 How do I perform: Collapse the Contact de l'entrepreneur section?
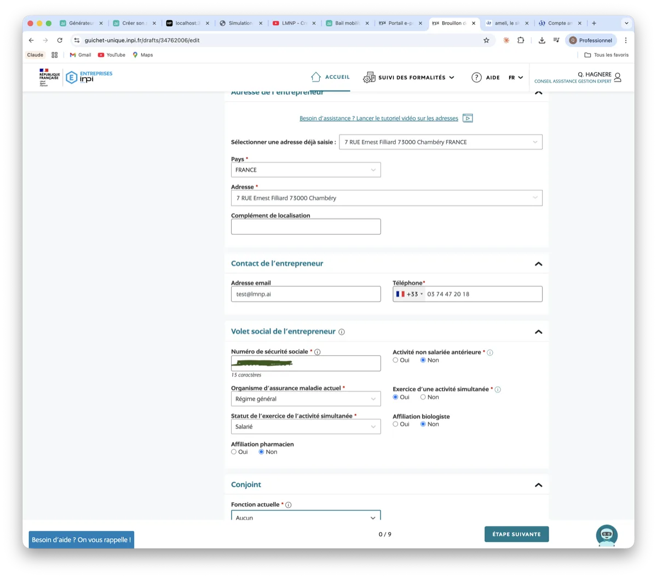pyautogui.click(x=538, y=264)
